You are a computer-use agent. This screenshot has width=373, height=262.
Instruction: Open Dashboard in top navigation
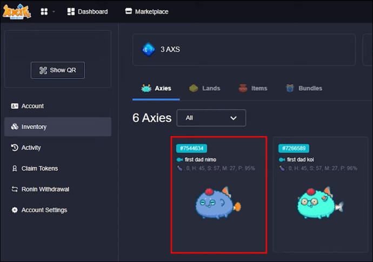(88, 12)
